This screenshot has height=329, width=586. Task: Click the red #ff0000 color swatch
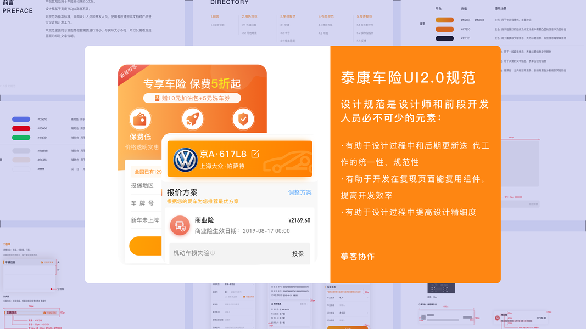(21, 128)
